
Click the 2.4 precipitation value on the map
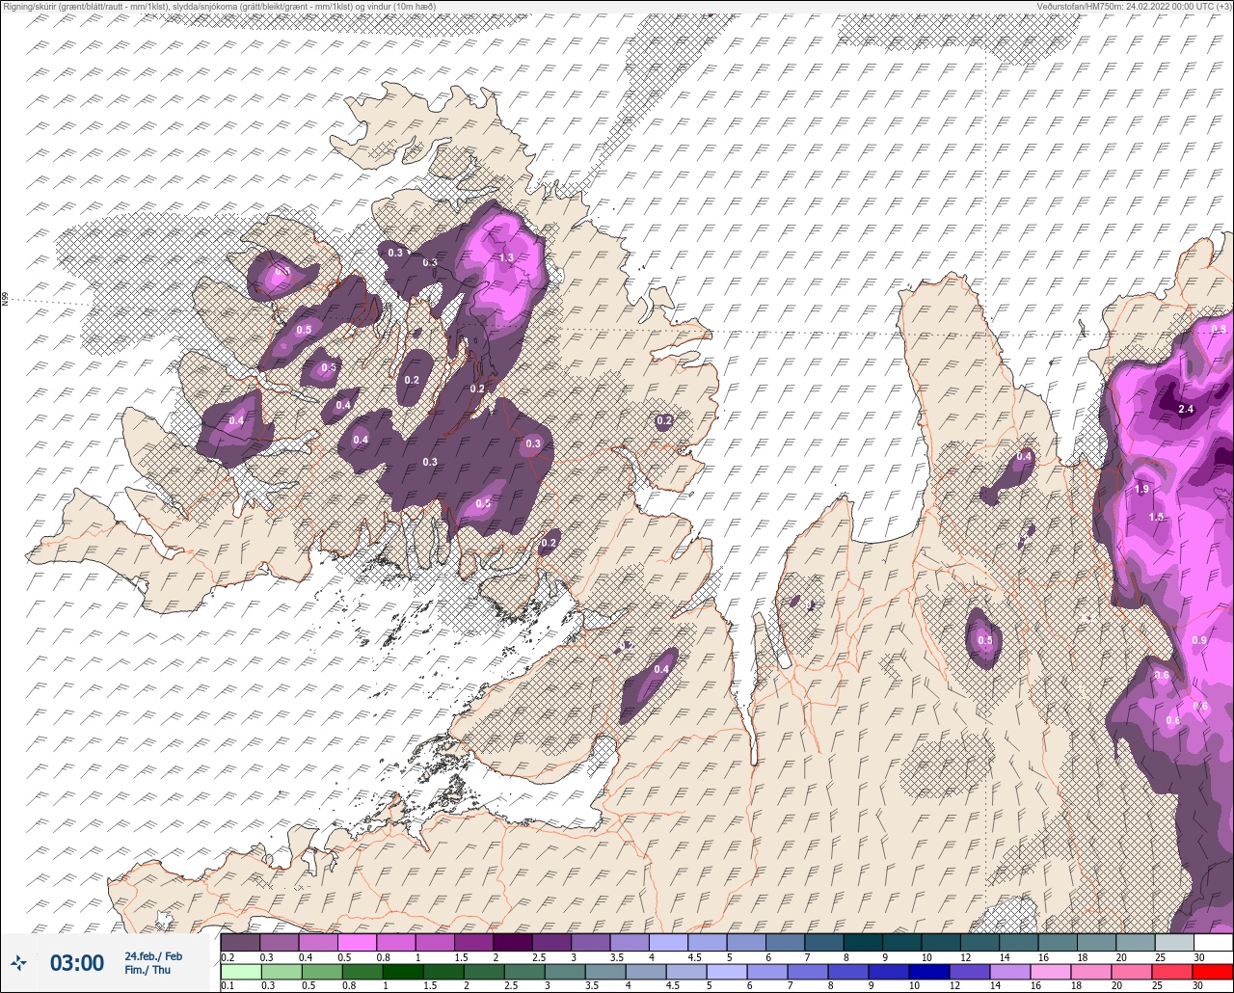pos(1187,410)
